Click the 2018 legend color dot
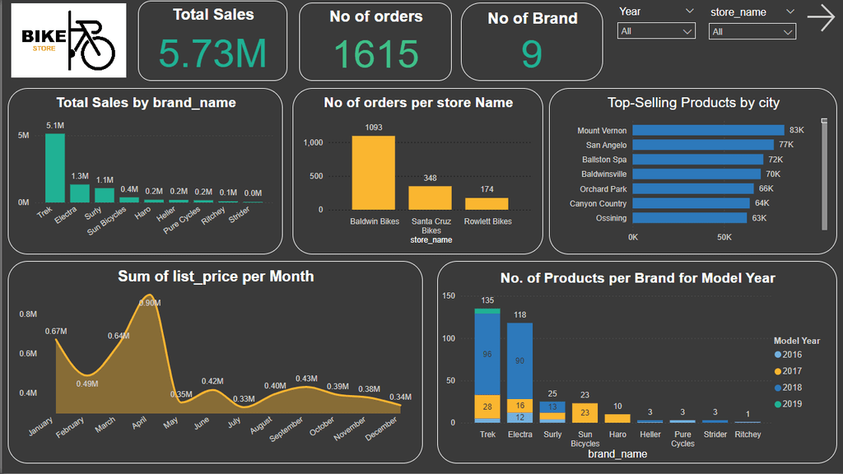This screenshot has height=474, width=843. (777, 388)
